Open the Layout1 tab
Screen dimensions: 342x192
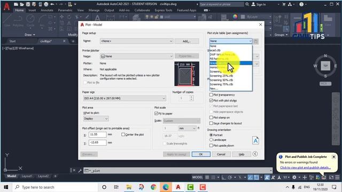point(27,176)
